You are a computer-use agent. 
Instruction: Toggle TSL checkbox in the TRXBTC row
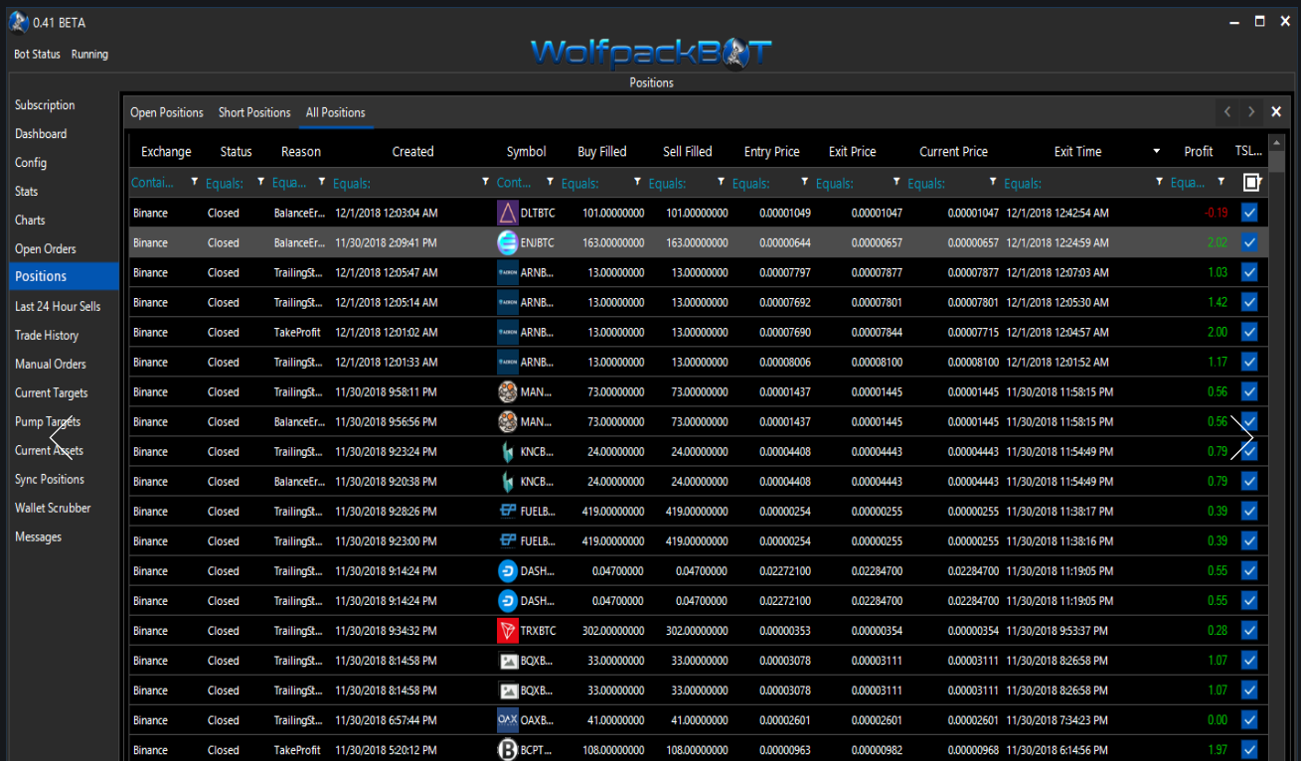[x=1249, y=630]
